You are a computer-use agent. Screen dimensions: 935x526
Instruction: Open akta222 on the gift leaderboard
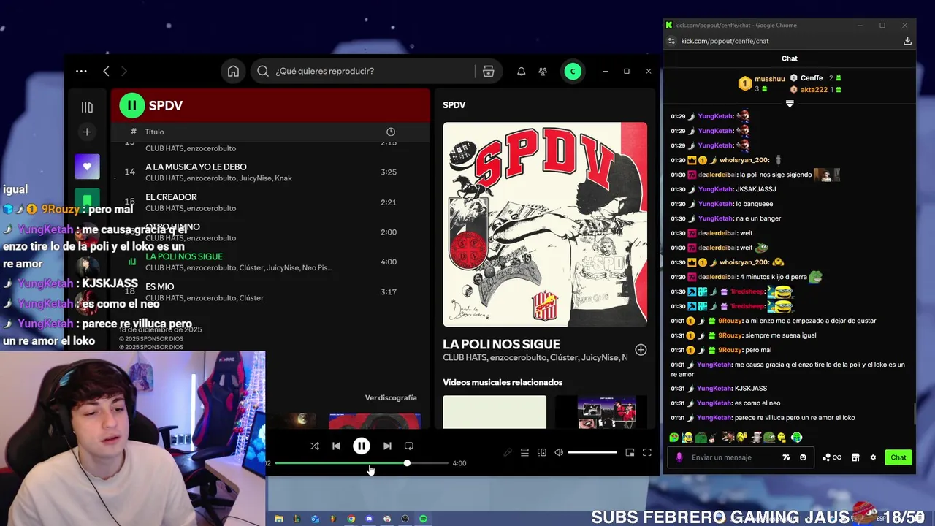tap(814, 90)
